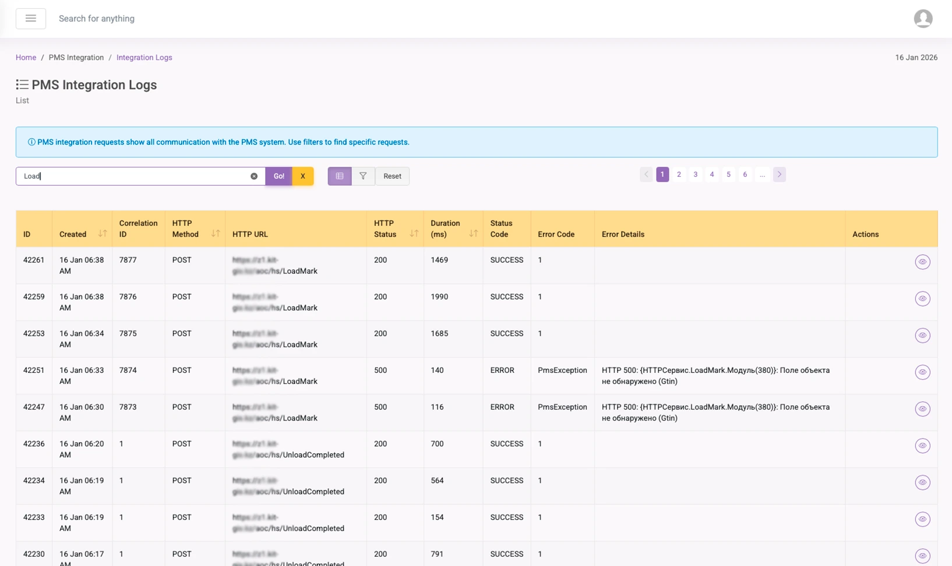Screen dimensions: 952x566
Task: Click the Home breadcrumb link
Action: coord(26,58)
